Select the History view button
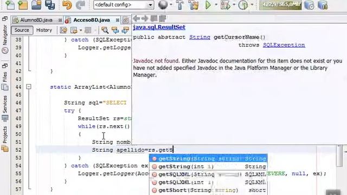The height and width of the screenshot is (195, 347). 44,30
